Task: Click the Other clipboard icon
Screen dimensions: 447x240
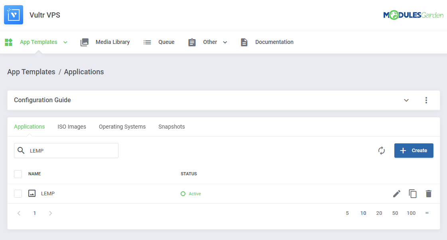Action: [x=192, y=42]
